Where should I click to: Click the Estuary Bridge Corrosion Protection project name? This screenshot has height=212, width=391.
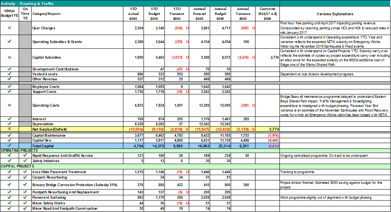pyautogui.click(x=75, y=185)
